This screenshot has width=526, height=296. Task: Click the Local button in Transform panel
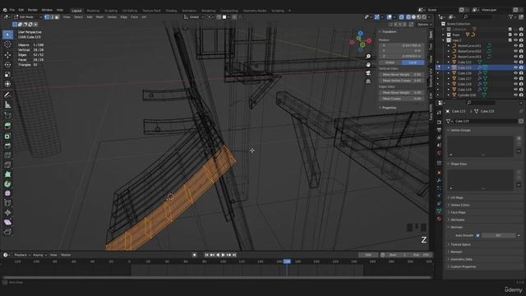(x=413, y=62)
